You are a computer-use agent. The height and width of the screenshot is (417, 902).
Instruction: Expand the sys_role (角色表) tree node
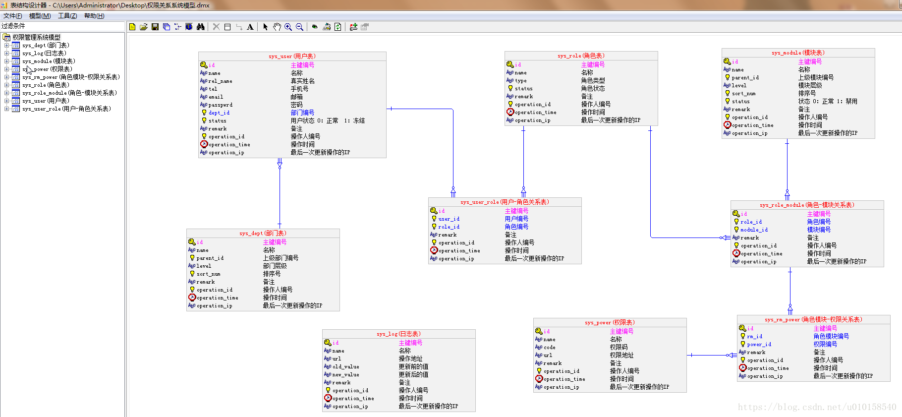pyautogui.click(x=7, y=85)
